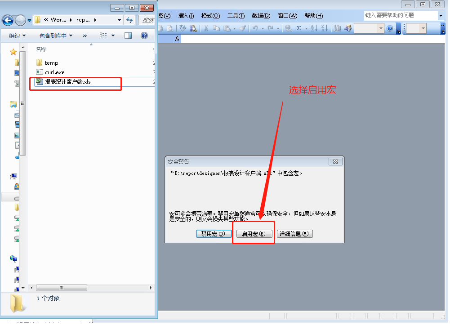Open the Insert (插入) menu in Excel
The image size is (450, 325).
click(x=186, y=15)
